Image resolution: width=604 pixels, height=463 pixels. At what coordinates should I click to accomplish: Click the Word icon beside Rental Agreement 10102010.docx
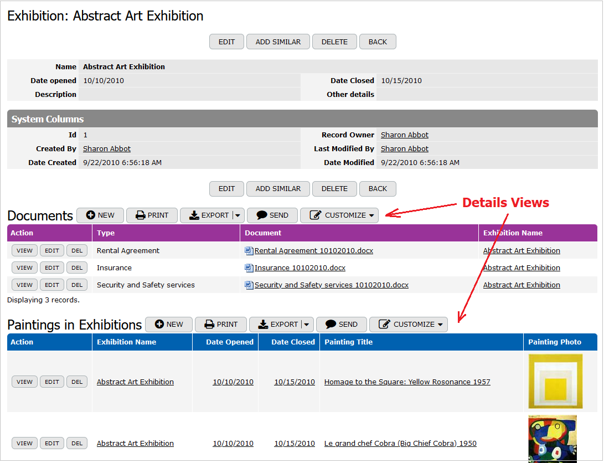point(249,251)
